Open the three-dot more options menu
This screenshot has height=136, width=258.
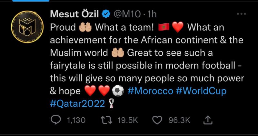pyautogui.click(x=241, y=14)
